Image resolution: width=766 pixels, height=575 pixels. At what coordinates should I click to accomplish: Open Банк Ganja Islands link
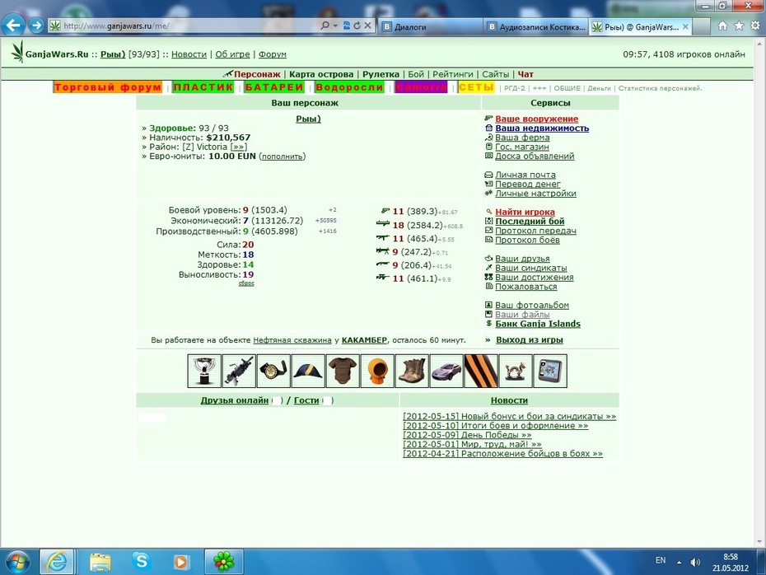pos(537,324)
